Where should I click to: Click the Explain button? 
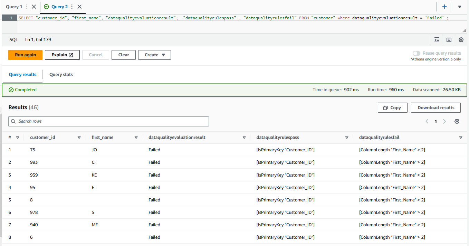pyautogui.click(x=62, y=55)
